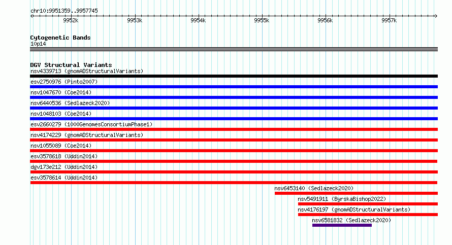452x245 pixels.
Task: Open nsv6581832 (Sedlazeck2020) variant label
Action: click(x=351, y=220)
